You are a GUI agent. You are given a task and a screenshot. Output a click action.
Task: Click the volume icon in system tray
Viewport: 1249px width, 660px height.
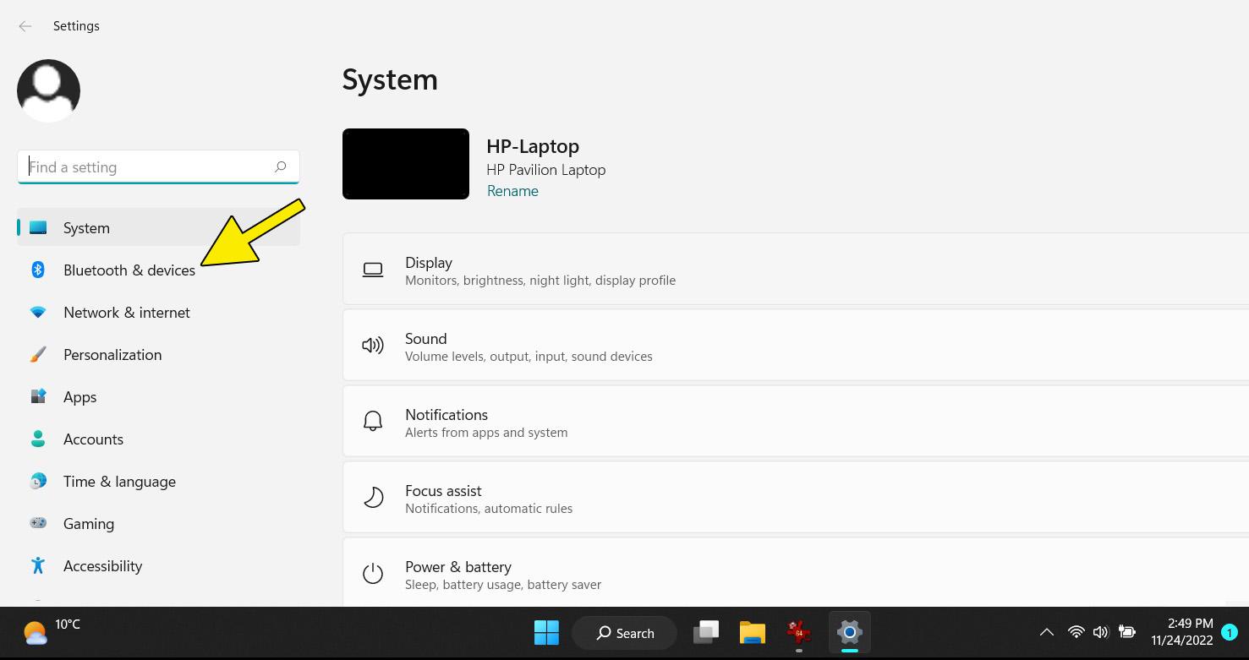point(1100,632)
